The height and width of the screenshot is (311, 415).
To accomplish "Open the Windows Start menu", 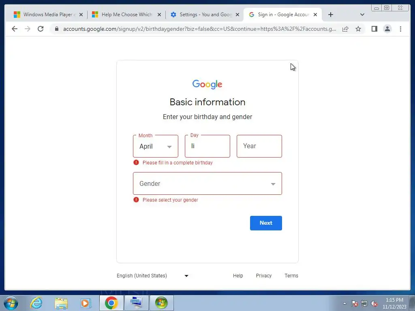I will pos(11,303).
